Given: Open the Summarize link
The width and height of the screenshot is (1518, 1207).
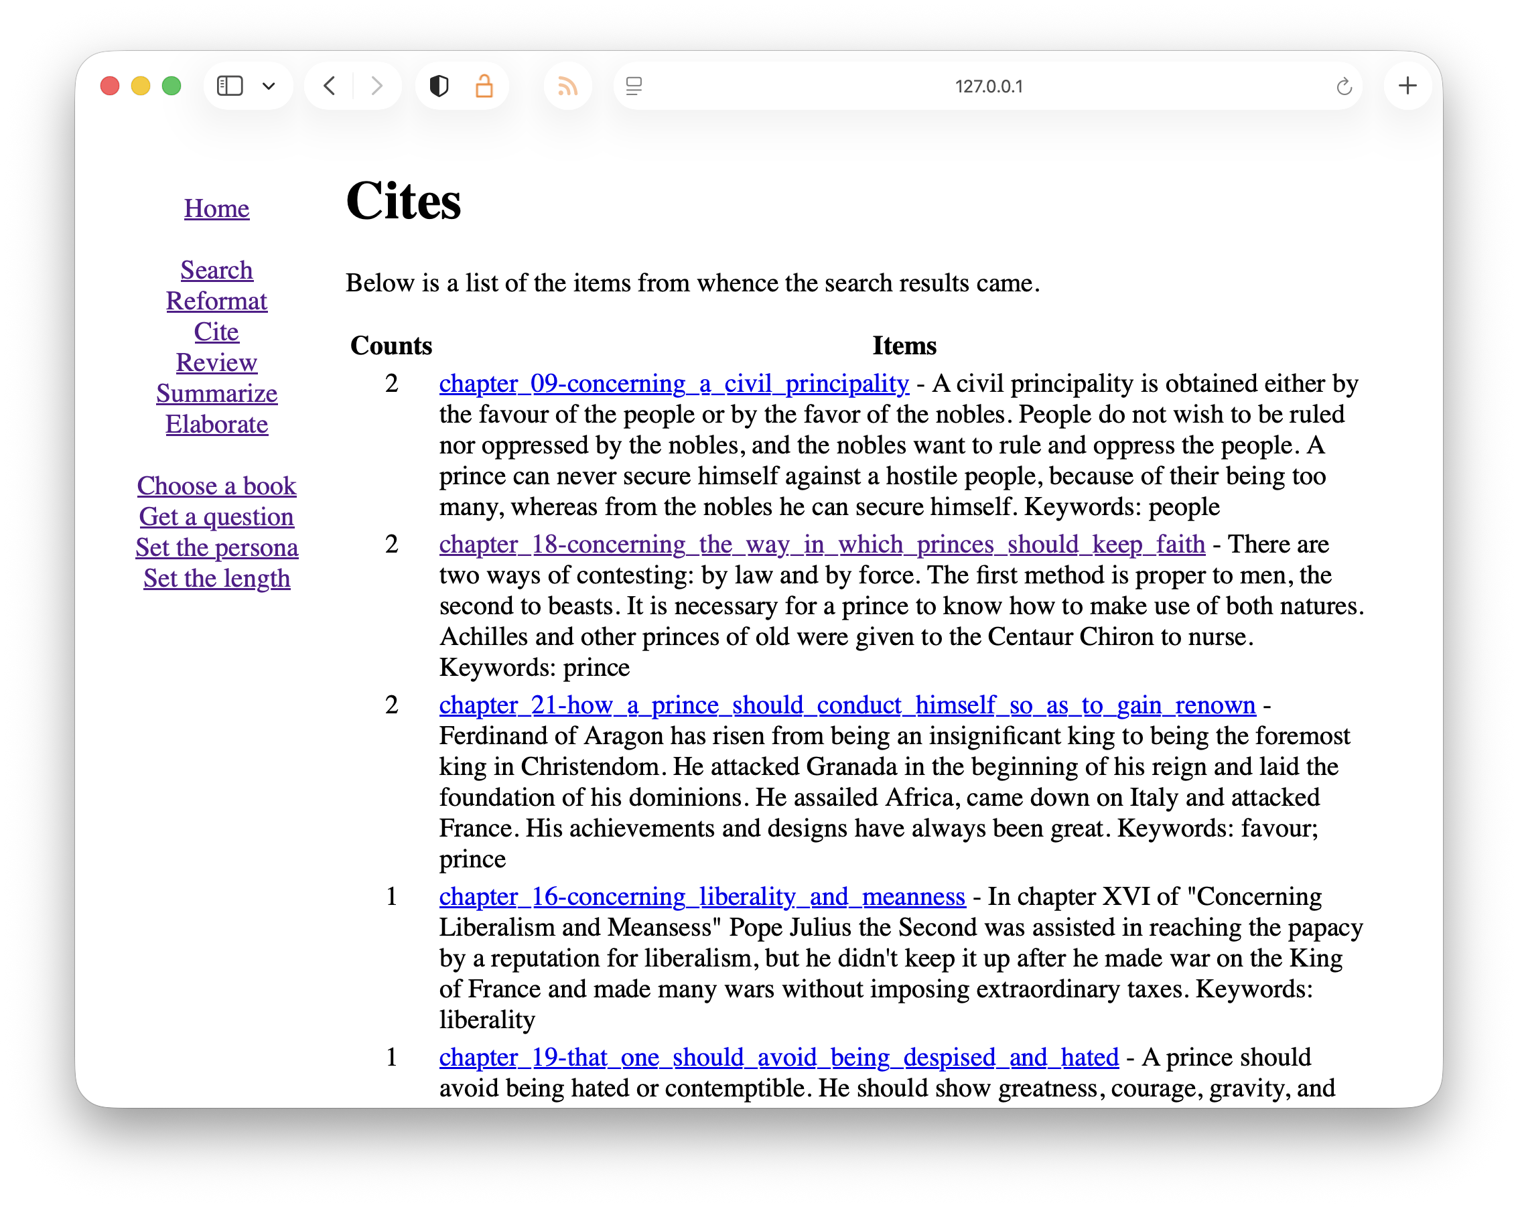Looking at the screenshot, I should [216, 393].
